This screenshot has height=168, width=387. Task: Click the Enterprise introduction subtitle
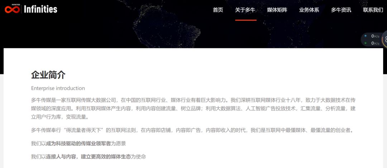pos(58,88)
